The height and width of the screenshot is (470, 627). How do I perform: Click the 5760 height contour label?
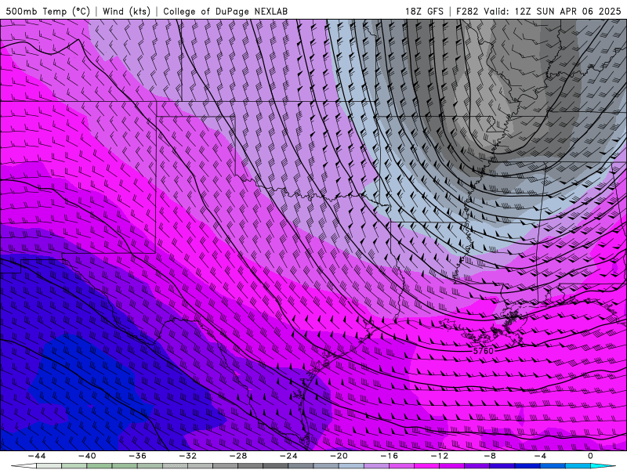483,351
